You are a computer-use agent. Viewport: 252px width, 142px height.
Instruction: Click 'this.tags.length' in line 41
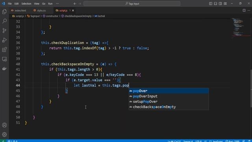tap(74, 69)
